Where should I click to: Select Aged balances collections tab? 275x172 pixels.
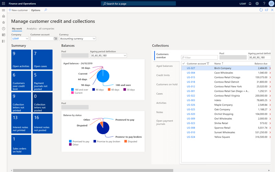click(164, 66)
